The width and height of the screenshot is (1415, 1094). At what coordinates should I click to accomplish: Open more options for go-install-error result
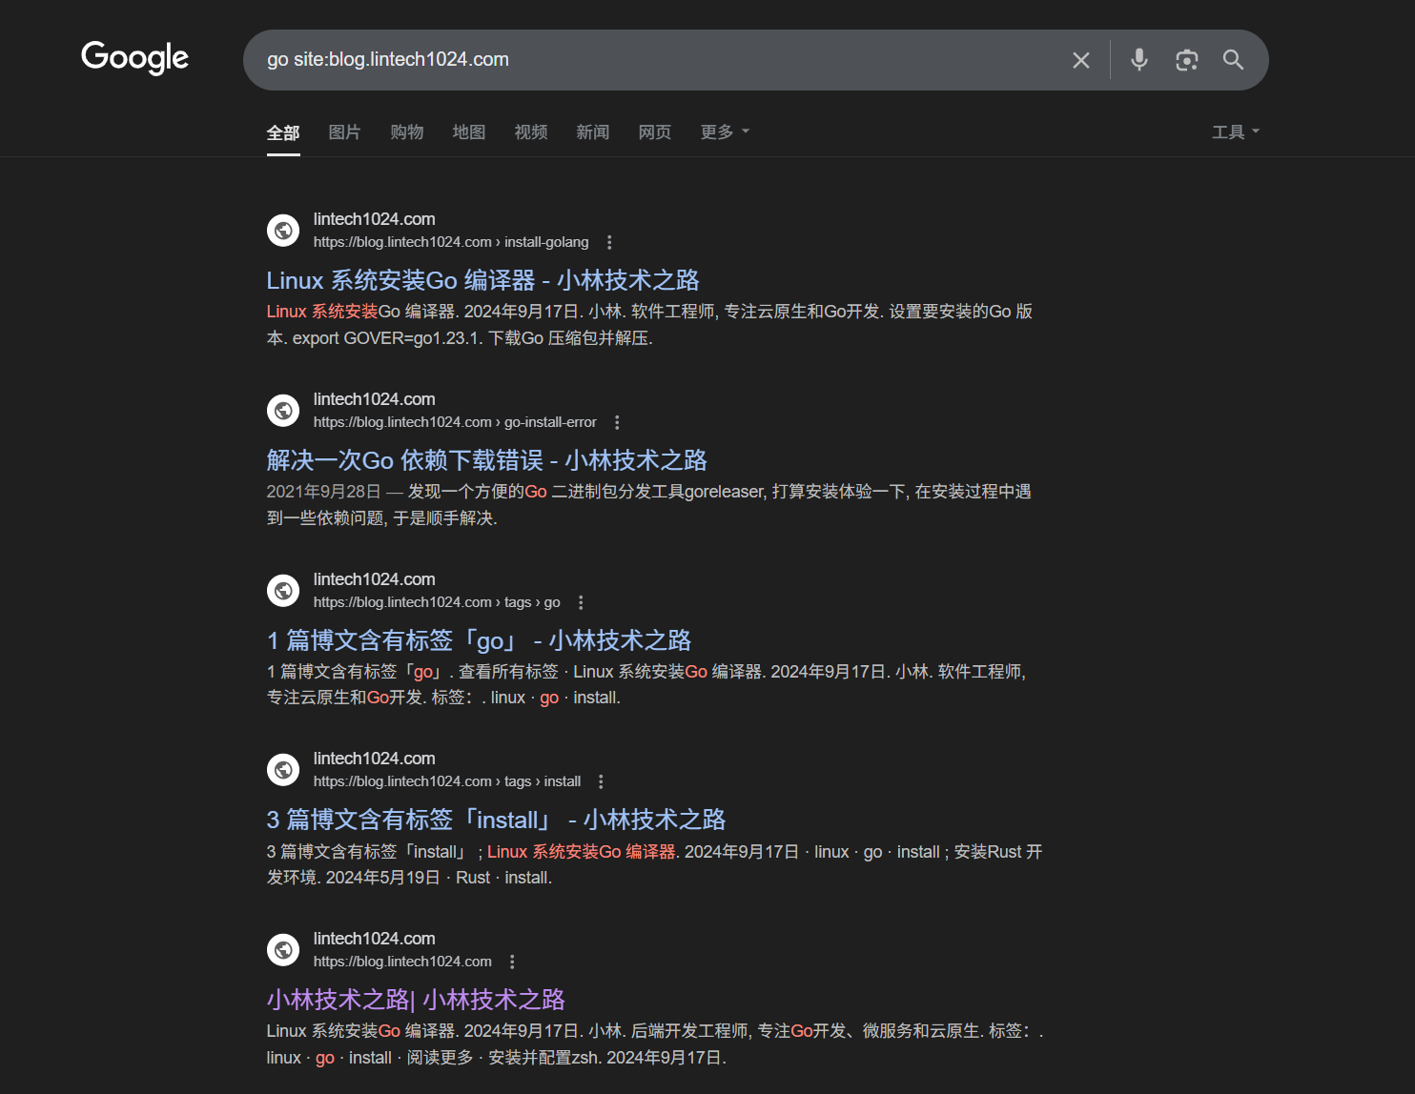(617, 422)
